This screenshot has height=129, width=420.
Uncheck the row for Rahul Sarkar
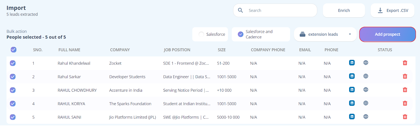coord(13,77)
